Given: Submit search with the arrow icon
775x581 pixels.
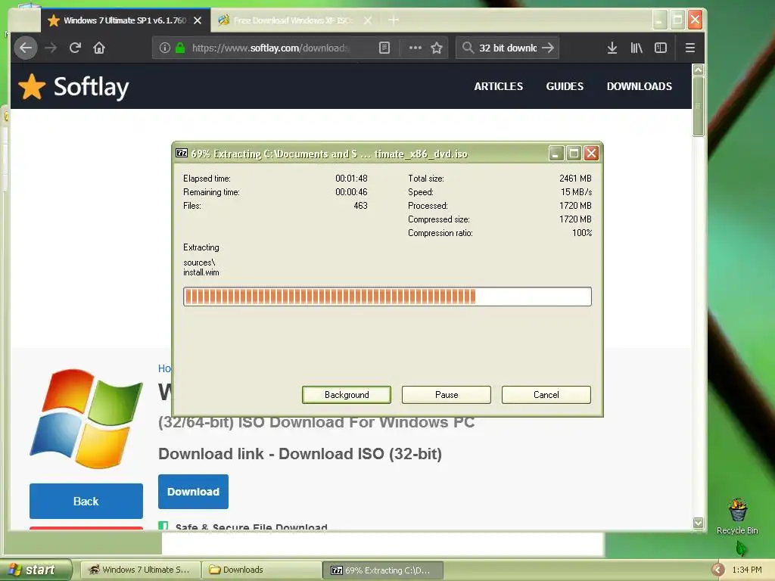Looking at the screenshot, I should (548, 48).
